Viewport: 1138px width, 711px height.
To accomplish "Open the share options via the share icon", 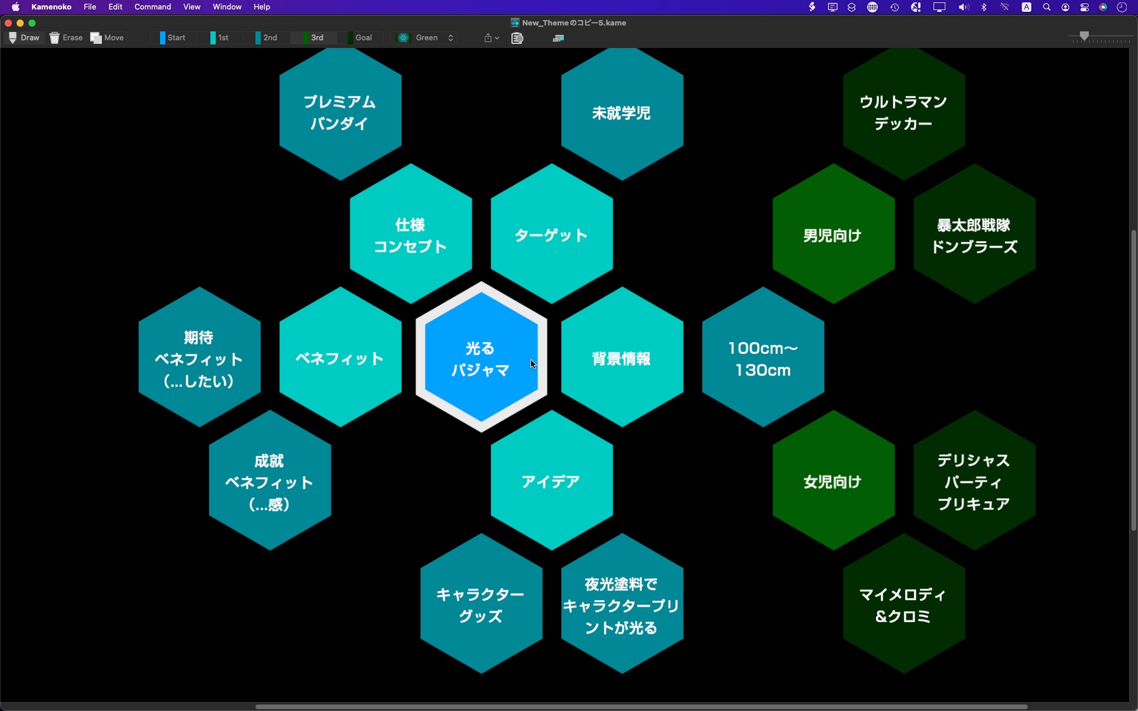I will click(488, 37).
